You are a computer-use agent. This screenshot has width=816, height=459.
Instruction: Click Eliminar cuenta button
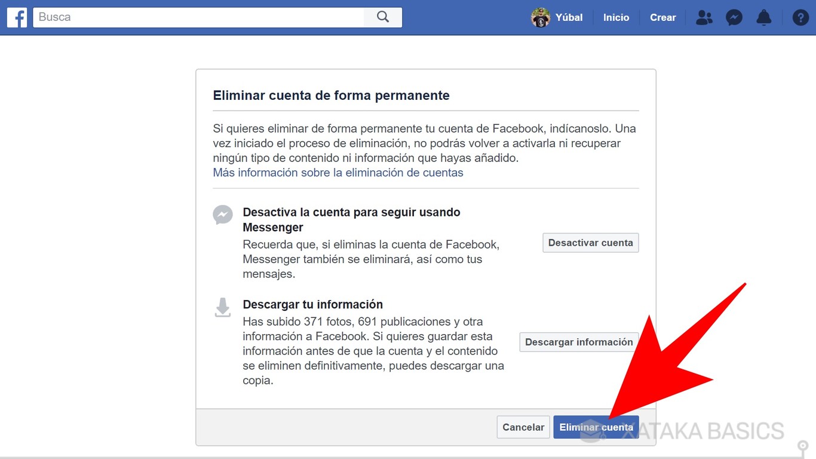tap(596, 427)
